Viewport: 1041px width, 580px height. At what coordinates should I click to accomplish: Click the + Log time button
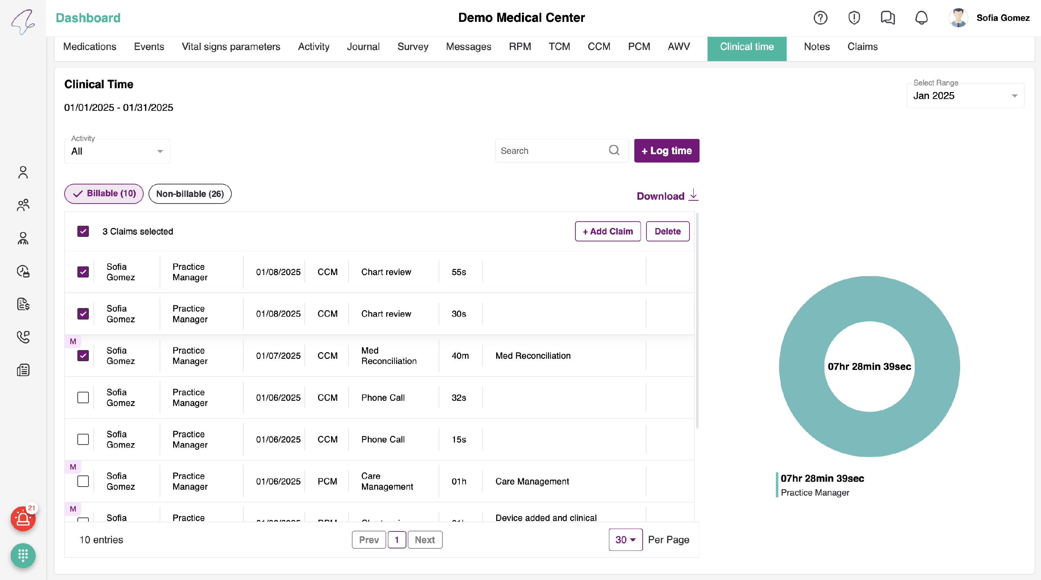[x=666, y=151]
